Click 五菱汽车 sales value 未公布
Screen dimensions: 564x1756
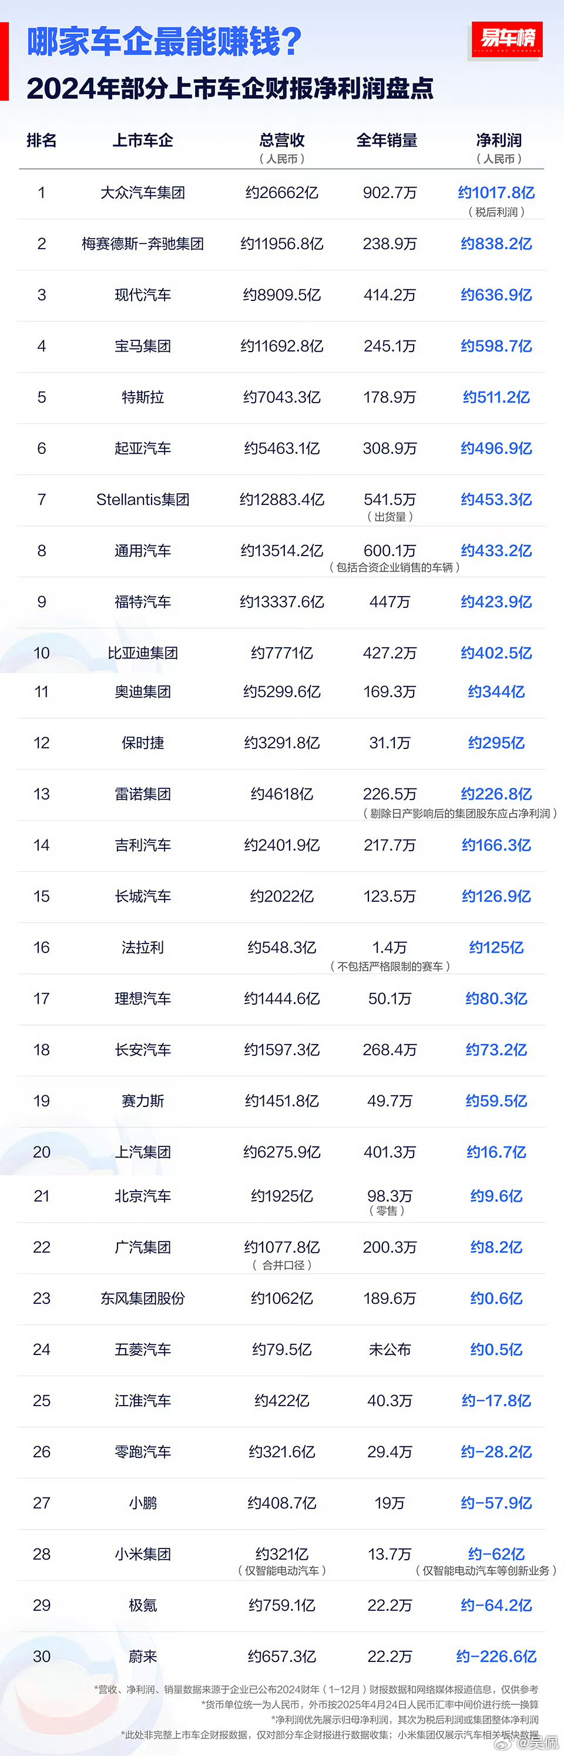click(x=390, y=1350)
